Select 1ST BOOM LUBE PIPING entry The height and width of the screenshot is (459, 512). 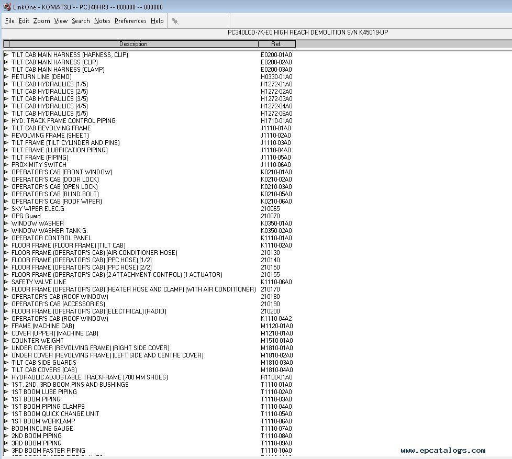tap(44, 392)
